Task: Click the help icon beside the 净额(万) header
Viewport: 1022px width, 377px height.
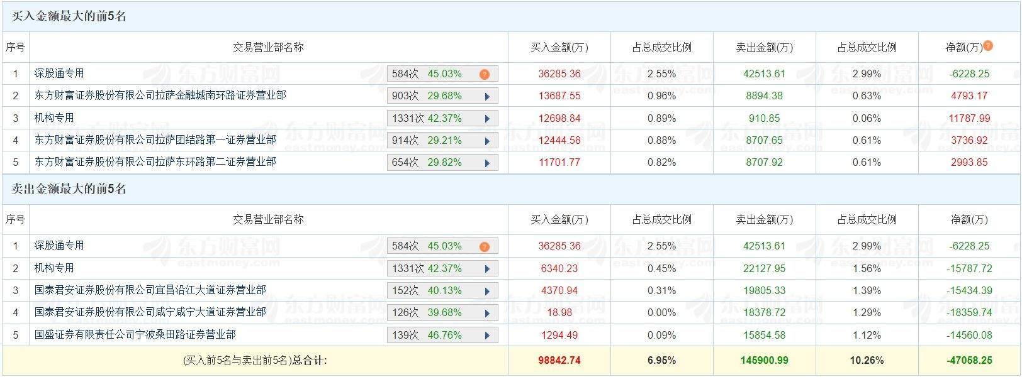Action: [x=988, y=46]
